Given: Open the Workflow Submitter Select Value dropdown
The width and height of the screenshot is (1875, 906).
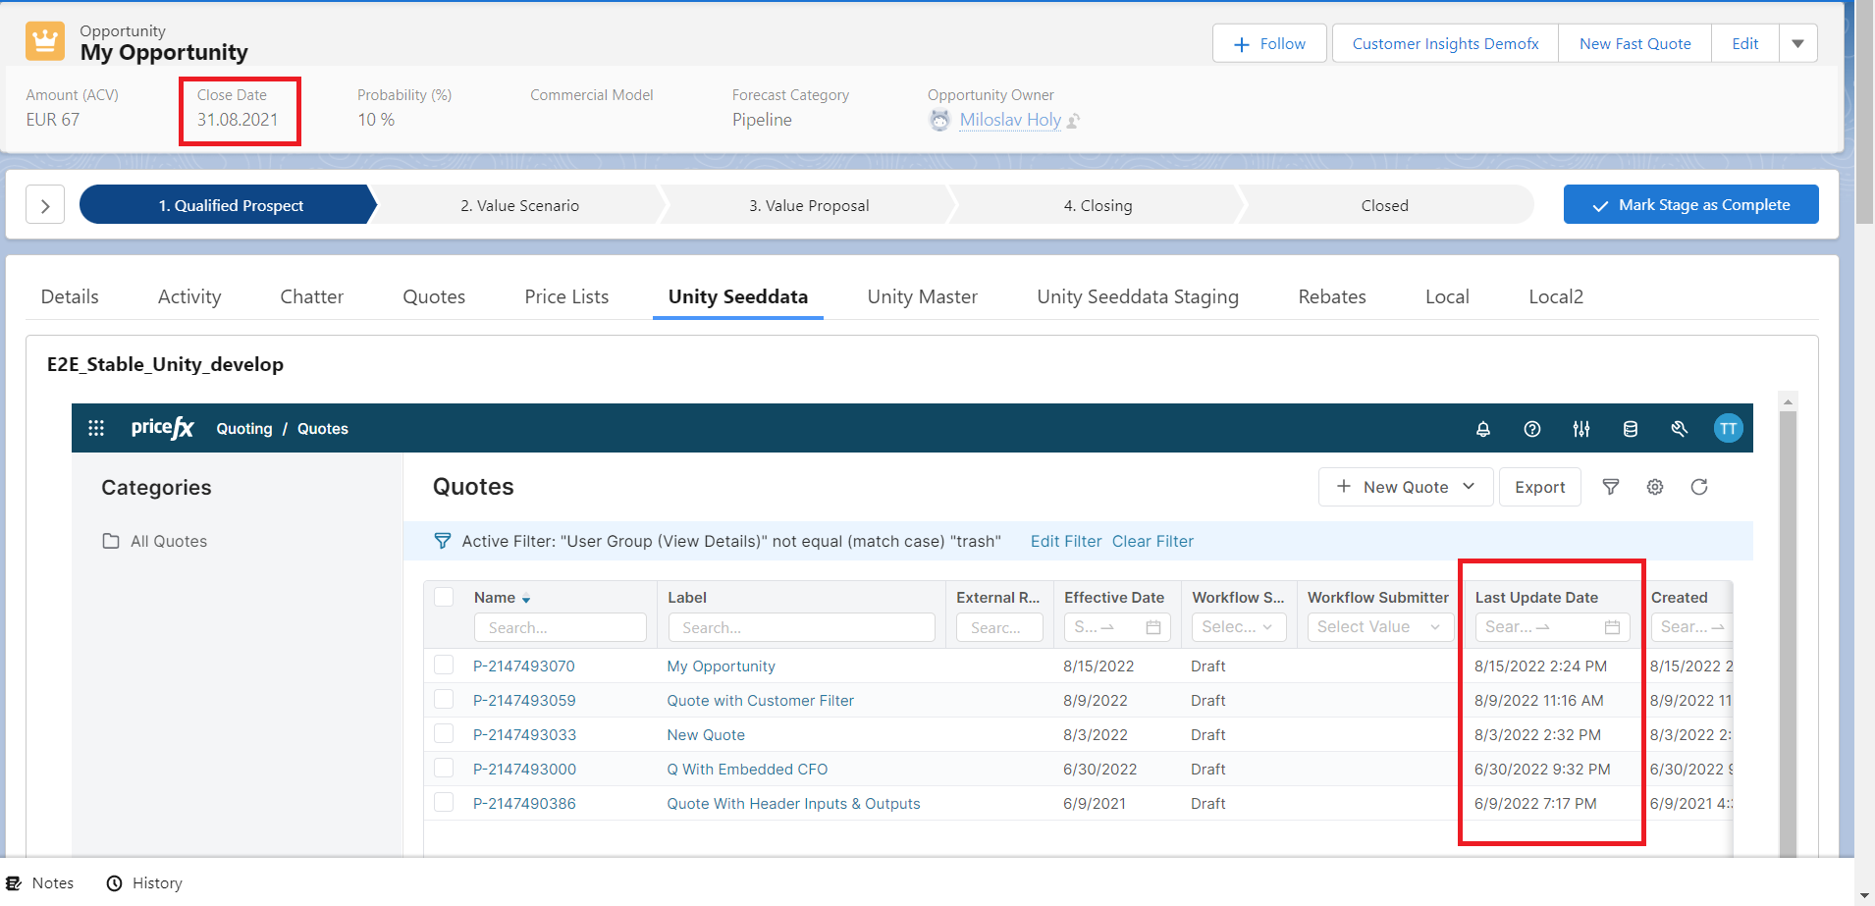Looking at the screenshot, I should click(x=1378, y=627).
